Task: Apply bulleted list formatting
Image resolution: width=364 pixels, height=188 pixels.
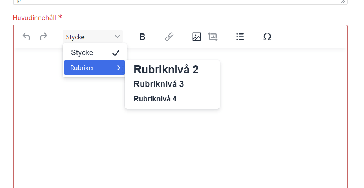Action: pyautogui.click(x=240, y=37)
